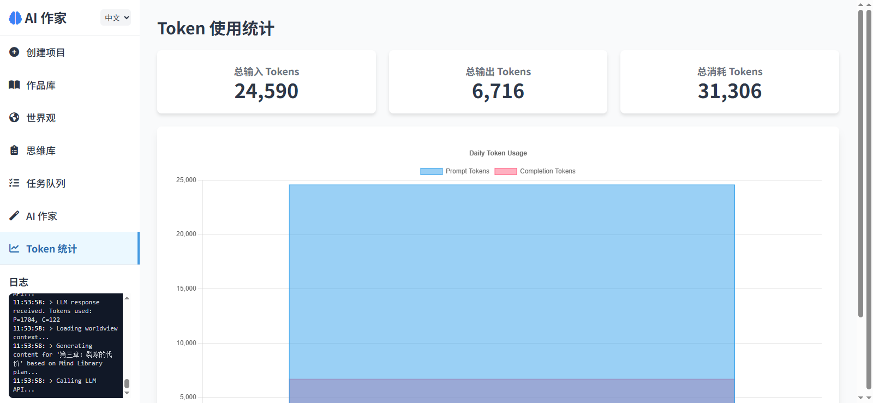Click the log panel scrollbar thumb

(127, 383)
